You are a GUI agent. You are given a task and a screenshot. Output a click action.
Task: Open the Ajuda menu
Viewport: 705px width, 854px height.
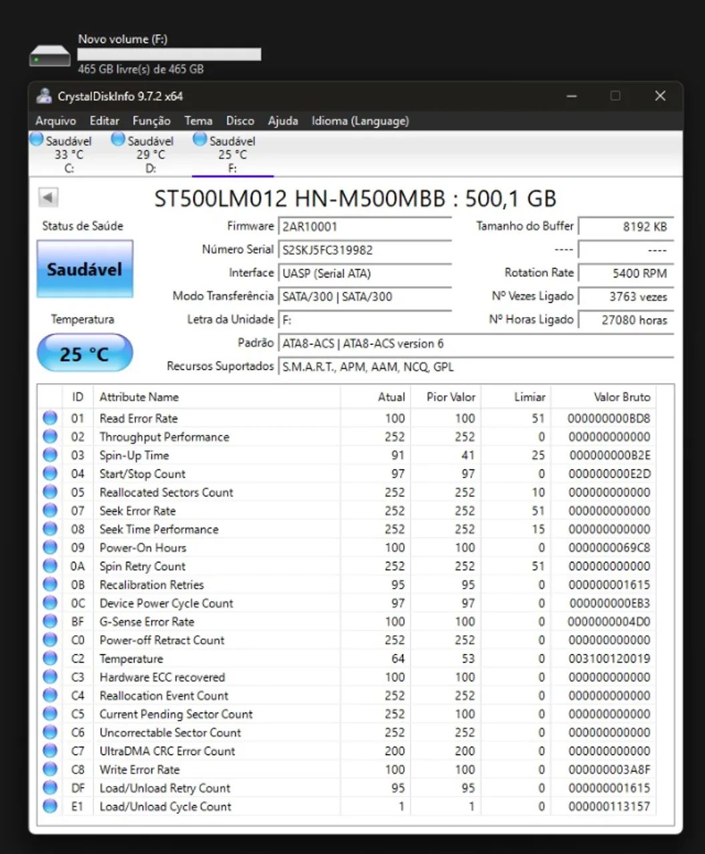tap(282, 121)
